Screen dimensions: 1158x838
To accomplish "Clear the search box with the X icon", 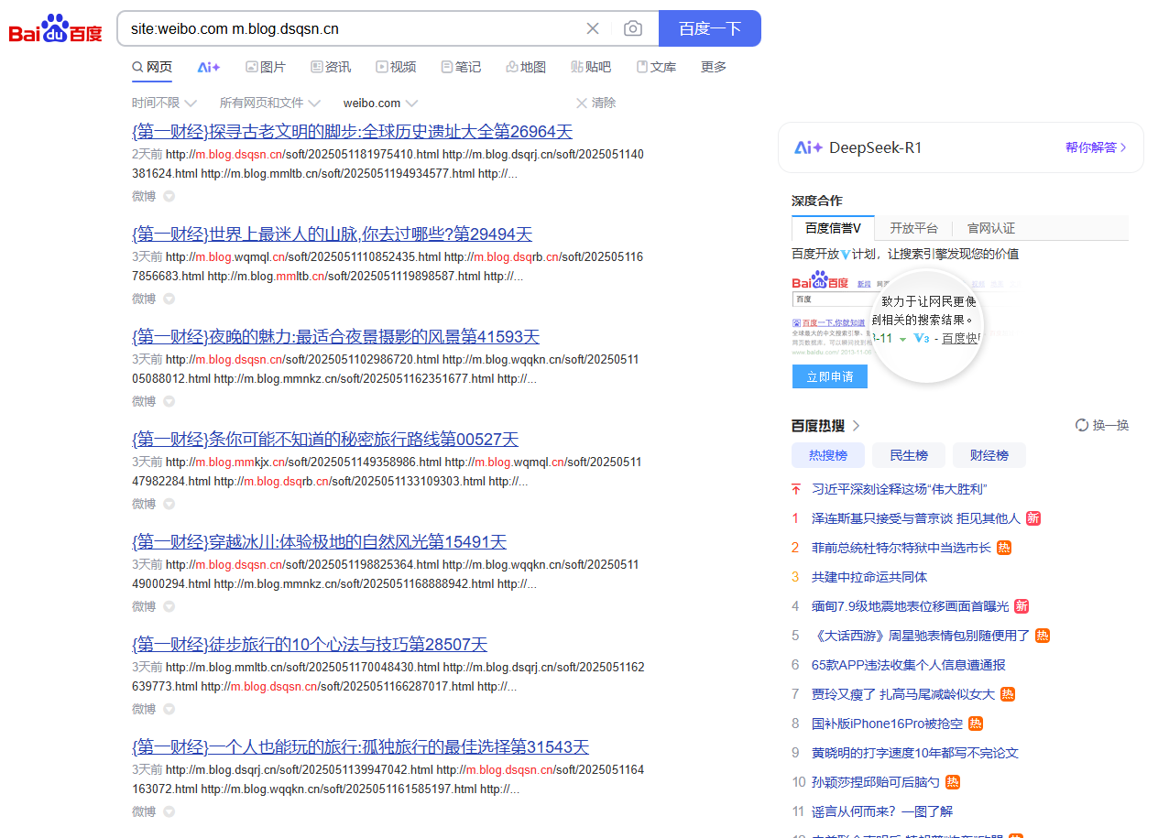I will pos(593,28).
